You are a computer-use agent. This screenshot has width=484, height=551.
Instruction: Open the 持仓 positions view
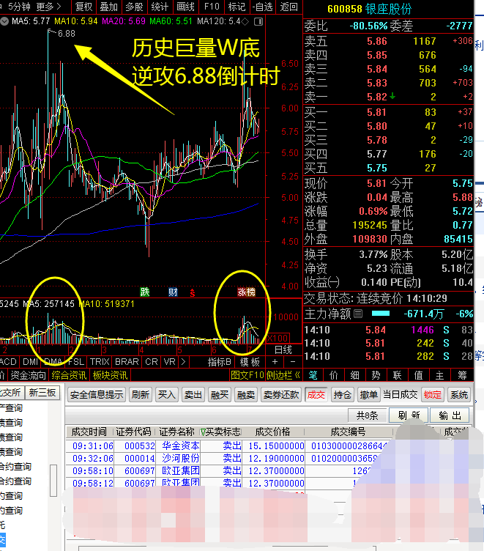tap(343, 395)
